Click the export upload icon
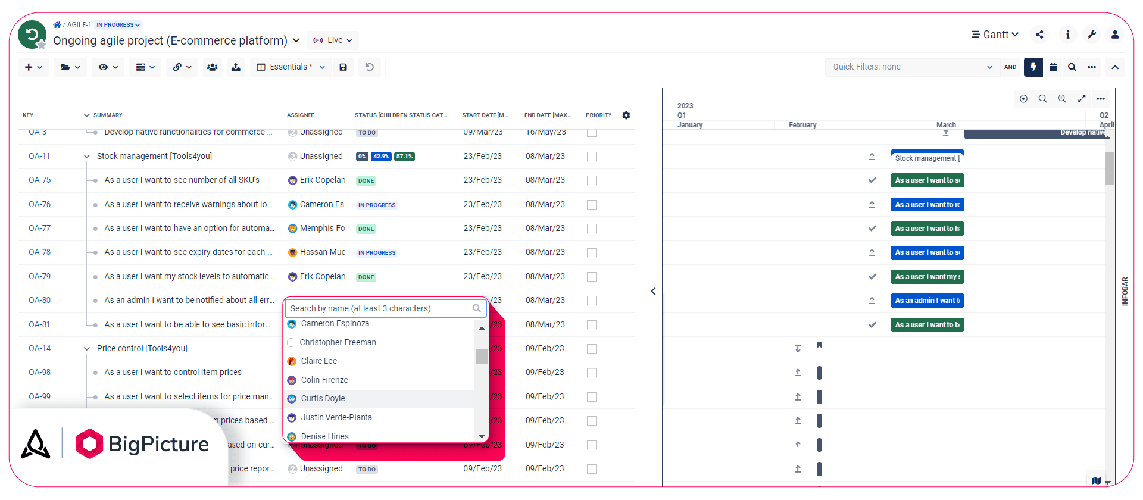This screenshot has height=500, width=1143. (236, 67)
